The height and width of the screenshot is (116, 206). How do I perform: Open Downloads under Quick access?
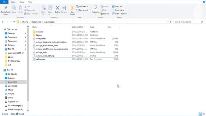point(12,37)
